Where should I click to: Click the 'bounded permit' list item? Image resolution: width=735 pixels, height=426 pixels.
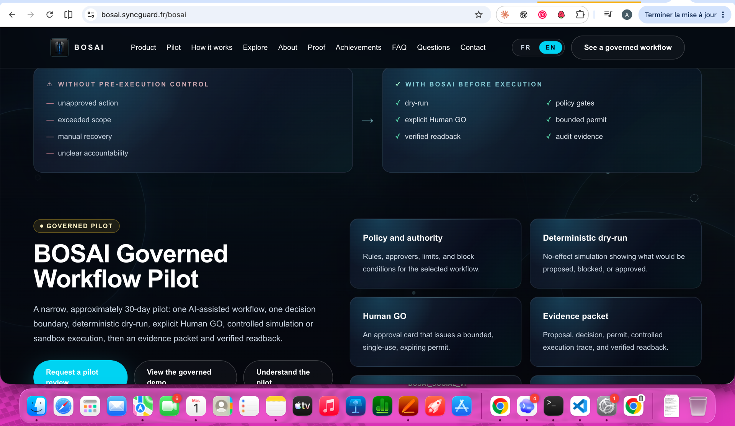click(x=581, y=120)
